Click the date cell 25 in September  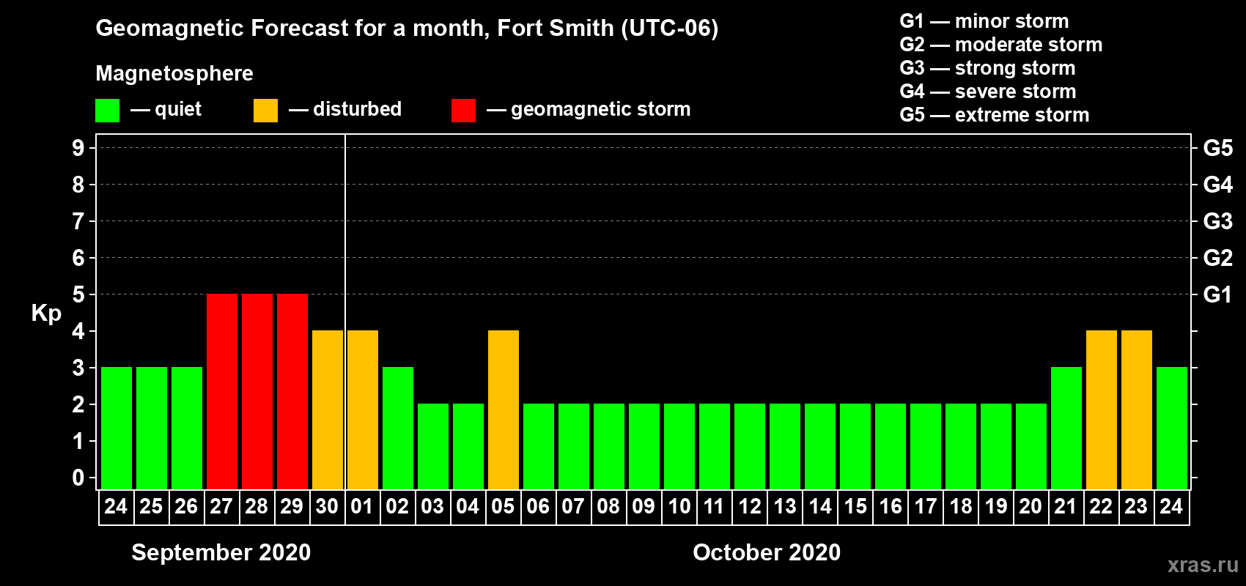click(151, 507)
